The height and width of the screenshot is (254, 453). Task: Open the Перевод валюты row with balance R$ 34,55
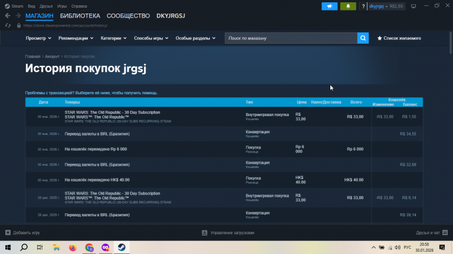pos(224,134)
